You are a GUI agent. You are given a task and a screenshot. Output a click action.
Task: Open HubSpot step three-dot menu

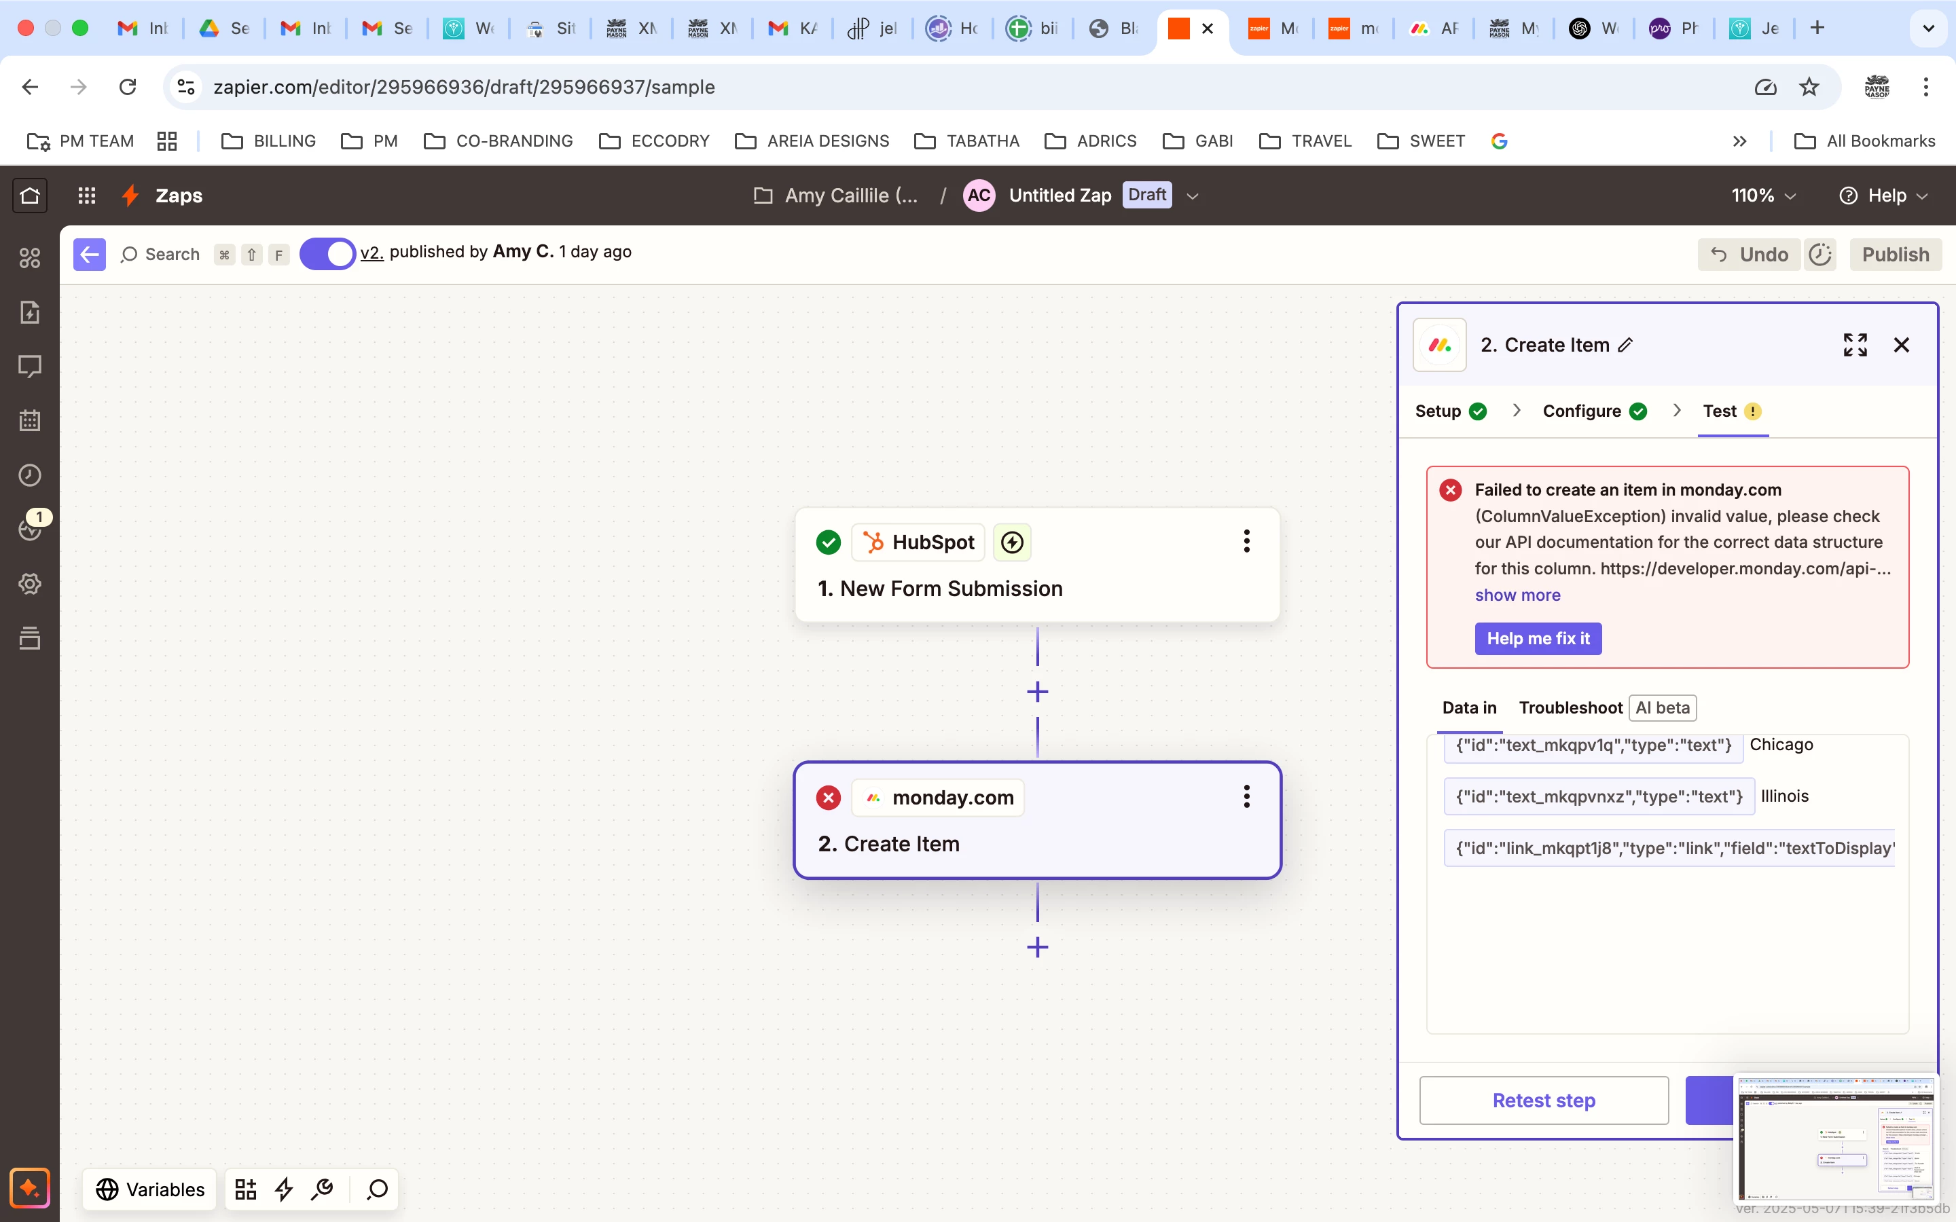click(x=1246, y=540)
